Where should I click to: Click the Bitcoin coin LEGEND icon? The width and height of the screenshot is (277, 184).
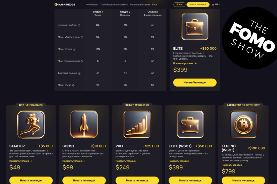coord(243,124)
